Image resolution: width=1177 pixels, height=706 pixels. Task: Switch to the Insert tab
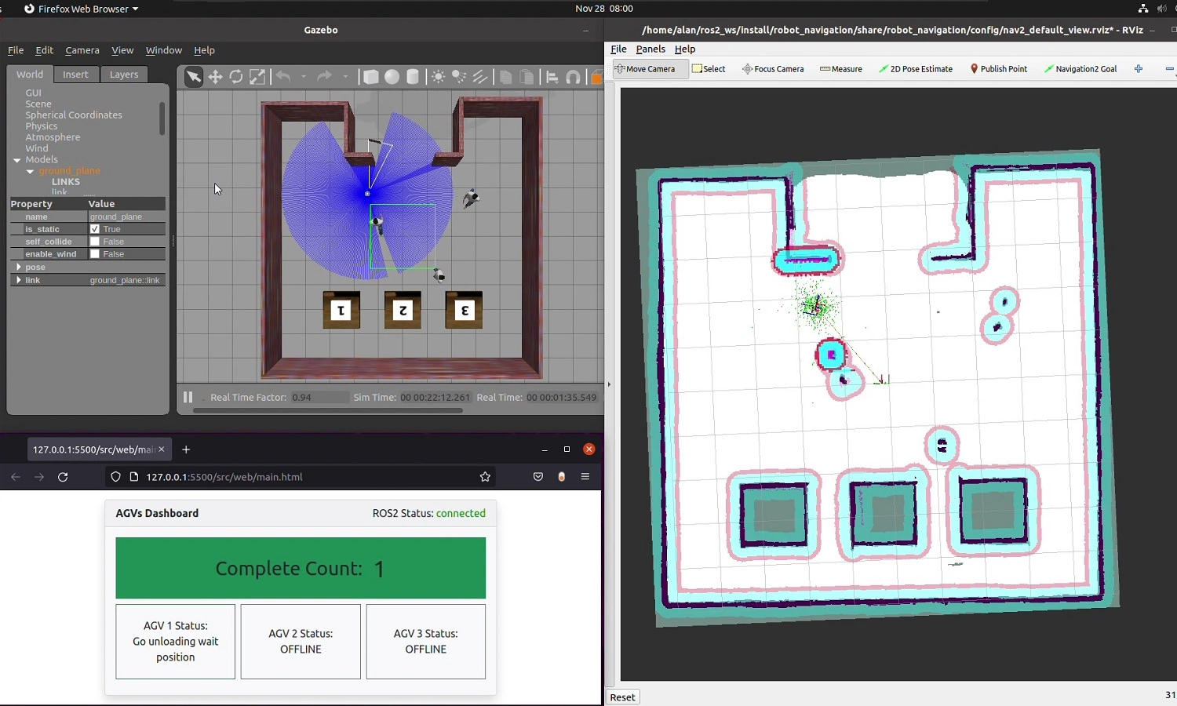pyautogui.click(x=75, y=75)
